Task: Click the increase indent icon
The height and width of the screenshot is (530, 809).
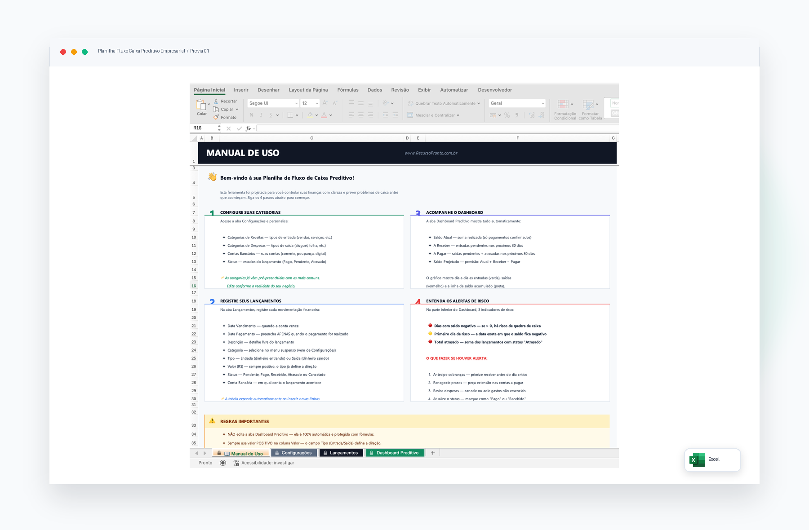Action: (396, 115)
